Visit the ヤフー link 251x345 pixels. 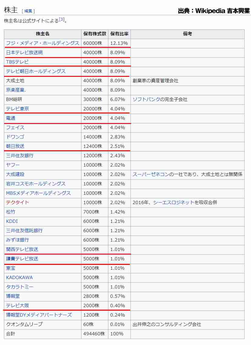13,165
